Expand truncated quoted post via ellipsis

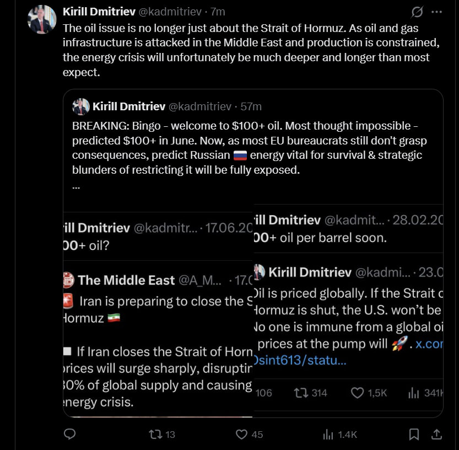[x=76, y=186]
